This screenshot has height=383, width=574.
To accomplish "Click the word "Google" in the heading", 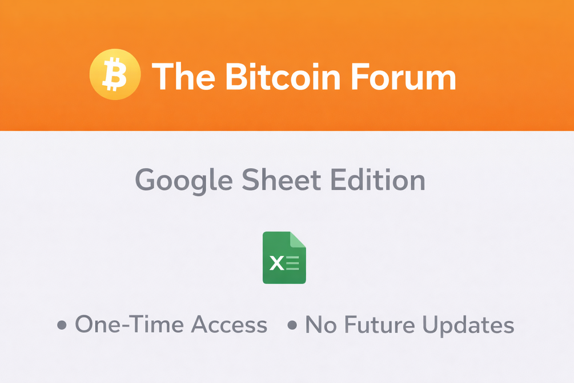I will [x=184, y=181].
